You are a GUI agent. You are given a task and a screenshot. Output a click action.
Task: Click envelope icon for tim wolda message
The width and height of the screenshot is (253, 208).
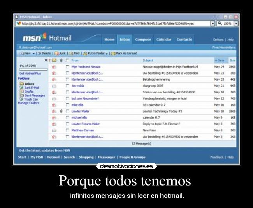click(54, 86)
